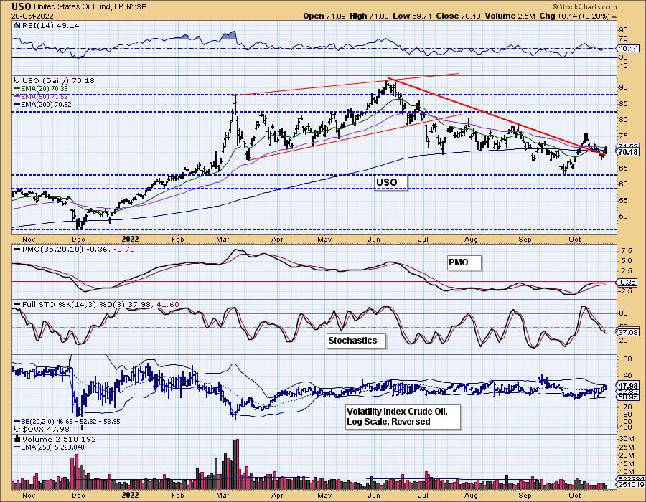The width and height of the screenshot is (646, 502).
Task: Click the 47.98 OVX value tag on the right axis
Action: (628, 386)
